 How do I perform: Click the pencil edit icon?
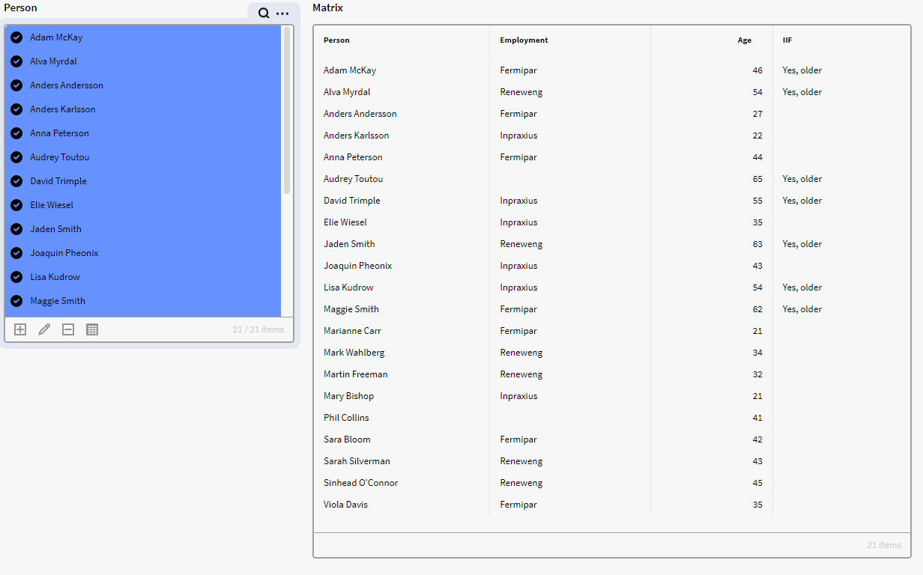pyautogui.click(x=44, y=329)
